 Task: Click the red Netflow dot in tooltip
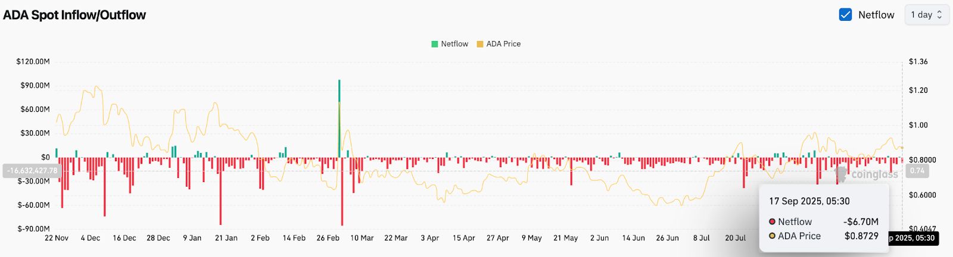click(x=773, y=222)
